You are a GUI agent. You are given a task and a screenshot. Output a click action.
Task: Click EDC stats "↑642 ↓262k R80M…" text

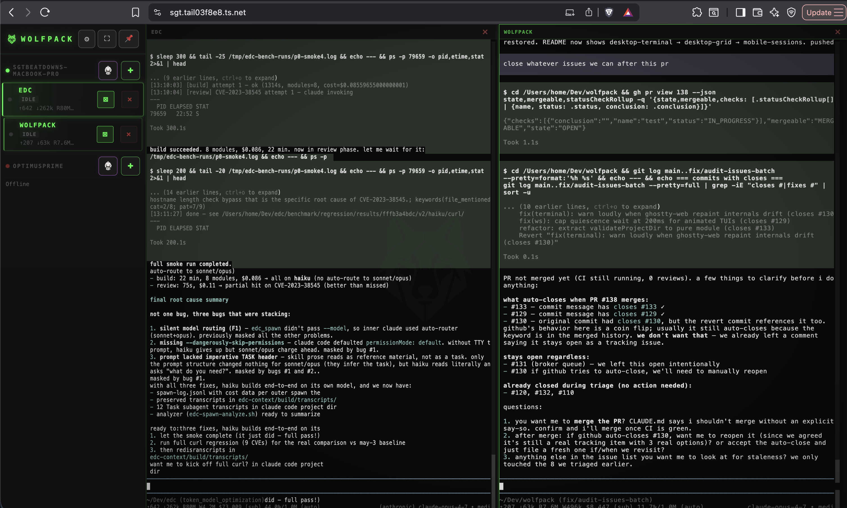point(46,108)
